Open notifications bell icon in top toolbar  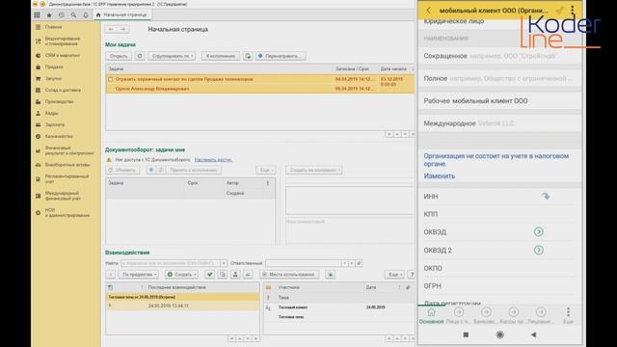(x=86, y=15)
